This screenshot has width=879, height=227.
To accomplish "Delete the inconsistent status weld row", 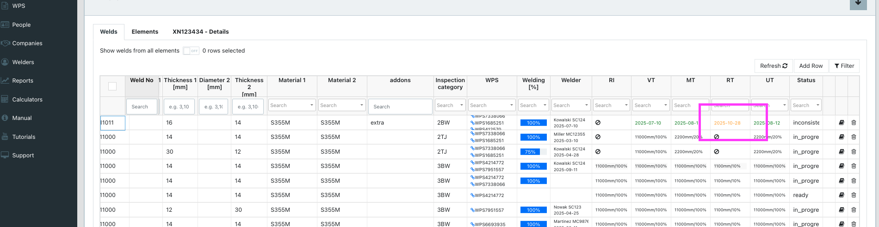I will pyautogui.click(x=854, y=123).
